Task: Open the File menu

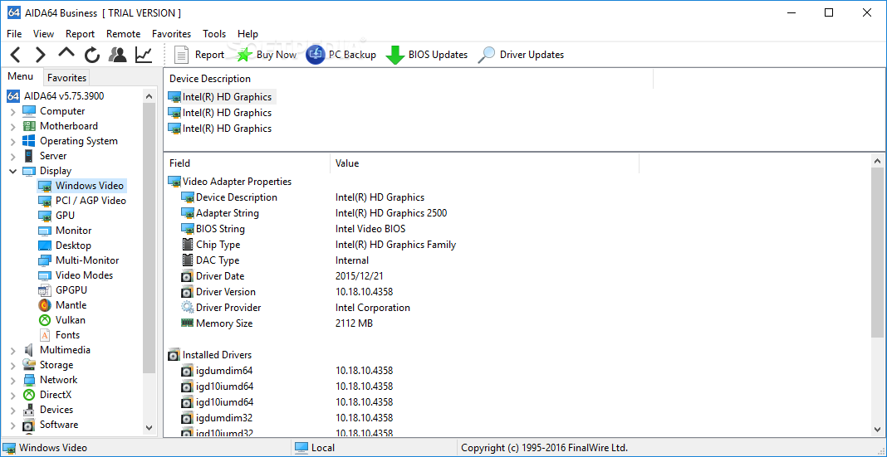Action: coord(14,34)
